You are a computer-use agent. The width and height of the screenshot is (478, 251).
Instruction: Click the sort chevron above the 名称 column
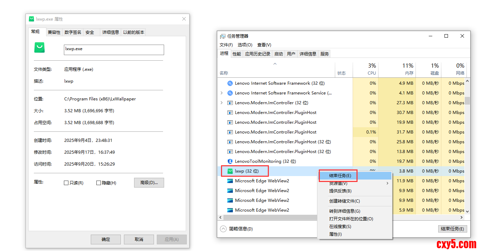[x=275, y=64]
